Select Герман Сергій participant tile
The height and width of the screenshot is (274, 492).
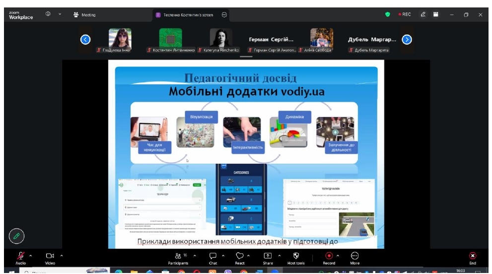(x=272, y=40)
